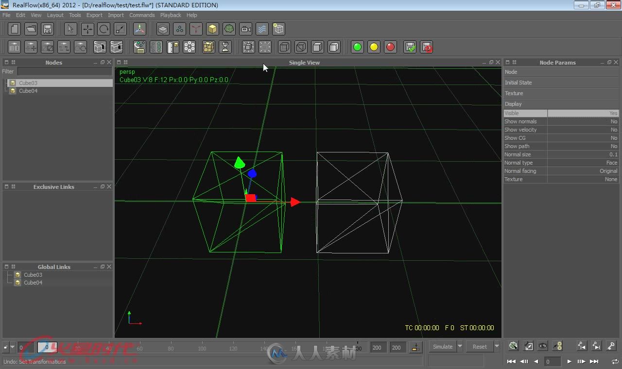Open the Playback menu
622x369 pixels.
click(171, 15)
